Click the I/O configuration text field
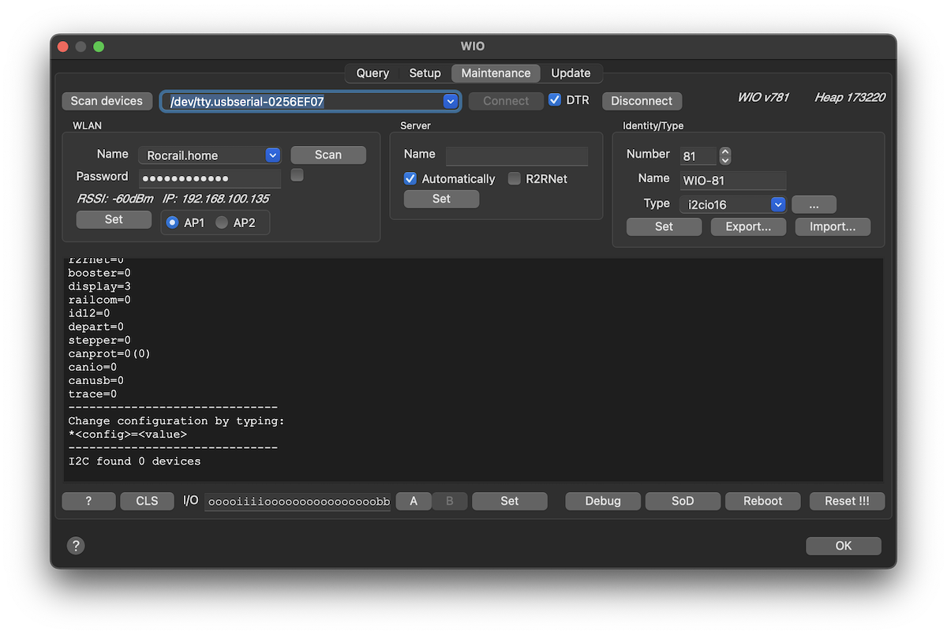The width and height of the screenshot is (947, 635). [298, 502]
